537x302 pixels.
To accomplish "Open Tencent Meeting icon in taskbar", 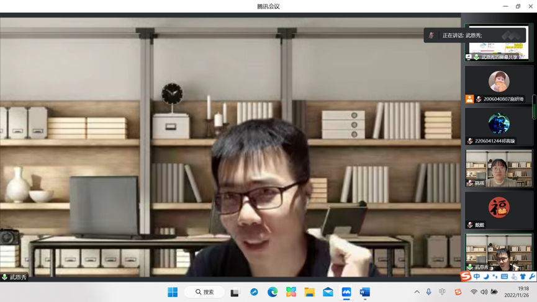I will pos(346,292).
